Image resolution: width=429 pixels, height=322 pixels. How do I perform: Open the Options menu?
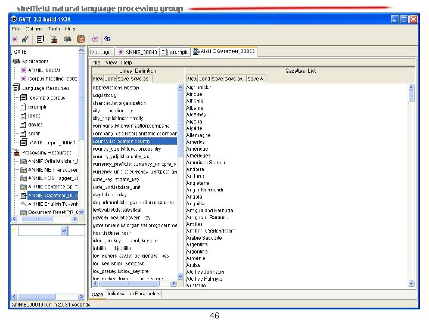tap(34, 29)
